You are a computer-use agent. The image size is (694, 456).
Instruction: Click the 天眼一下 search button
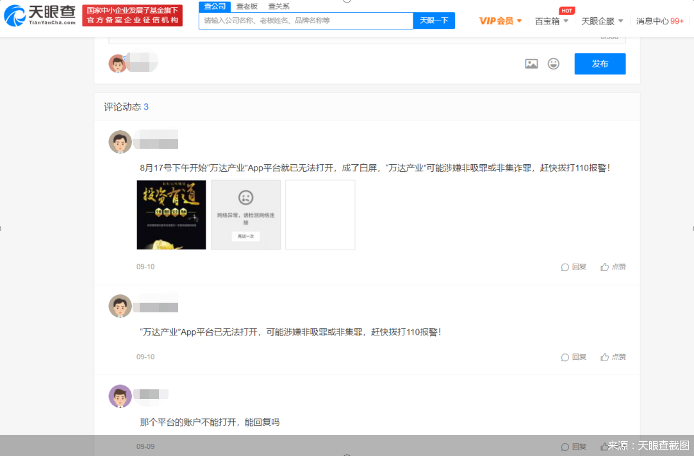pyautogui.click(x=434, y=21)
